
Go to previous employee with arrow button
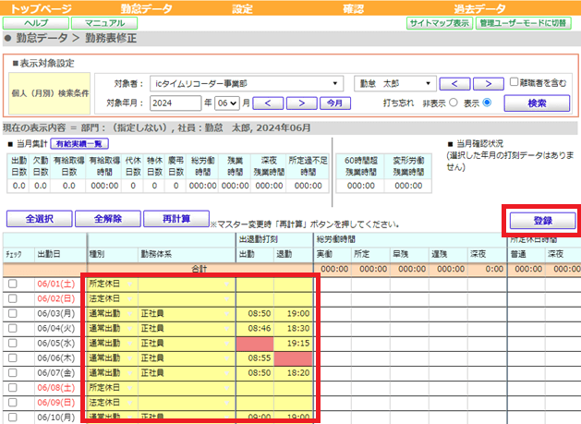[454, 84]
